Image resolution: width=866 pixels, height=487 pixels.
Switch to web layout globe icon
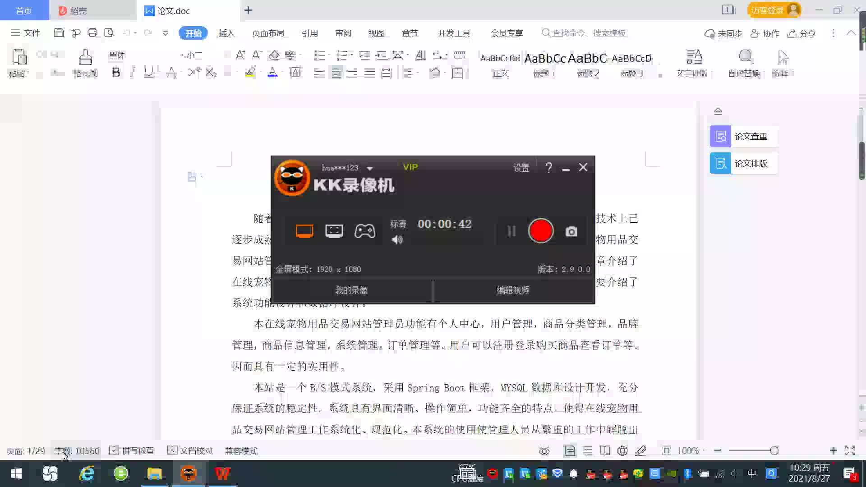[x=622, y=450]
